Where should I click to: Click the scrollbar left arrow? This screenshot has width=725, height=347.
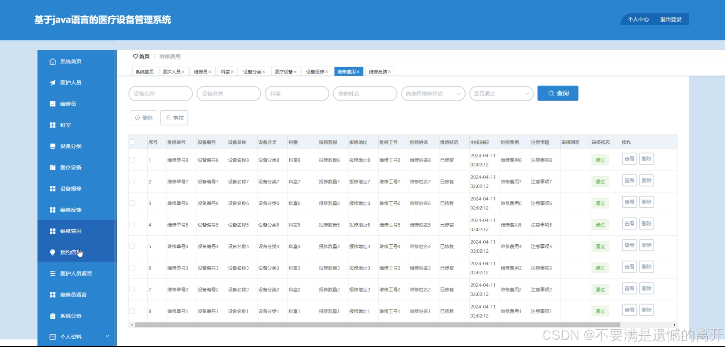pyautogui.click(x=131, y=325)
